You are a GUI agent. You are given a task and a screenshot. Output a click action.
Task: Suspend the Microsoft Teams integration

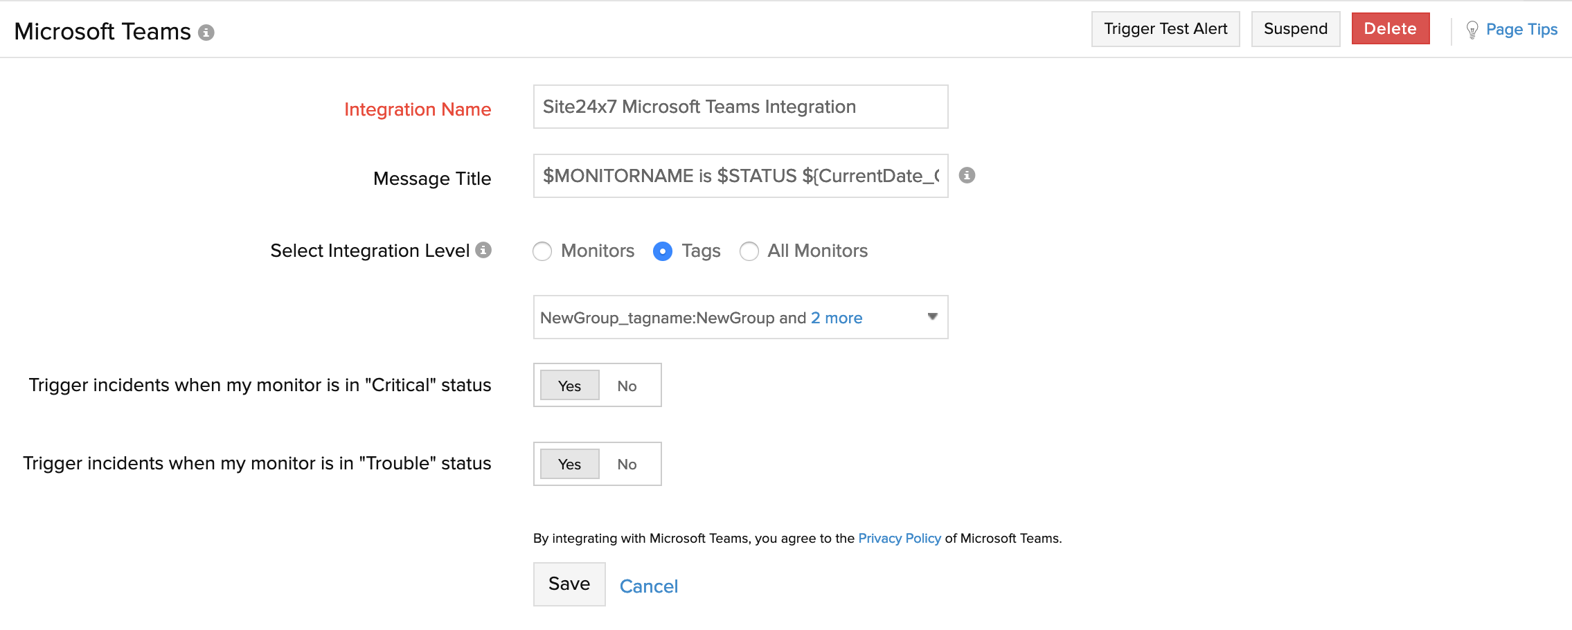coord(1295,29)
